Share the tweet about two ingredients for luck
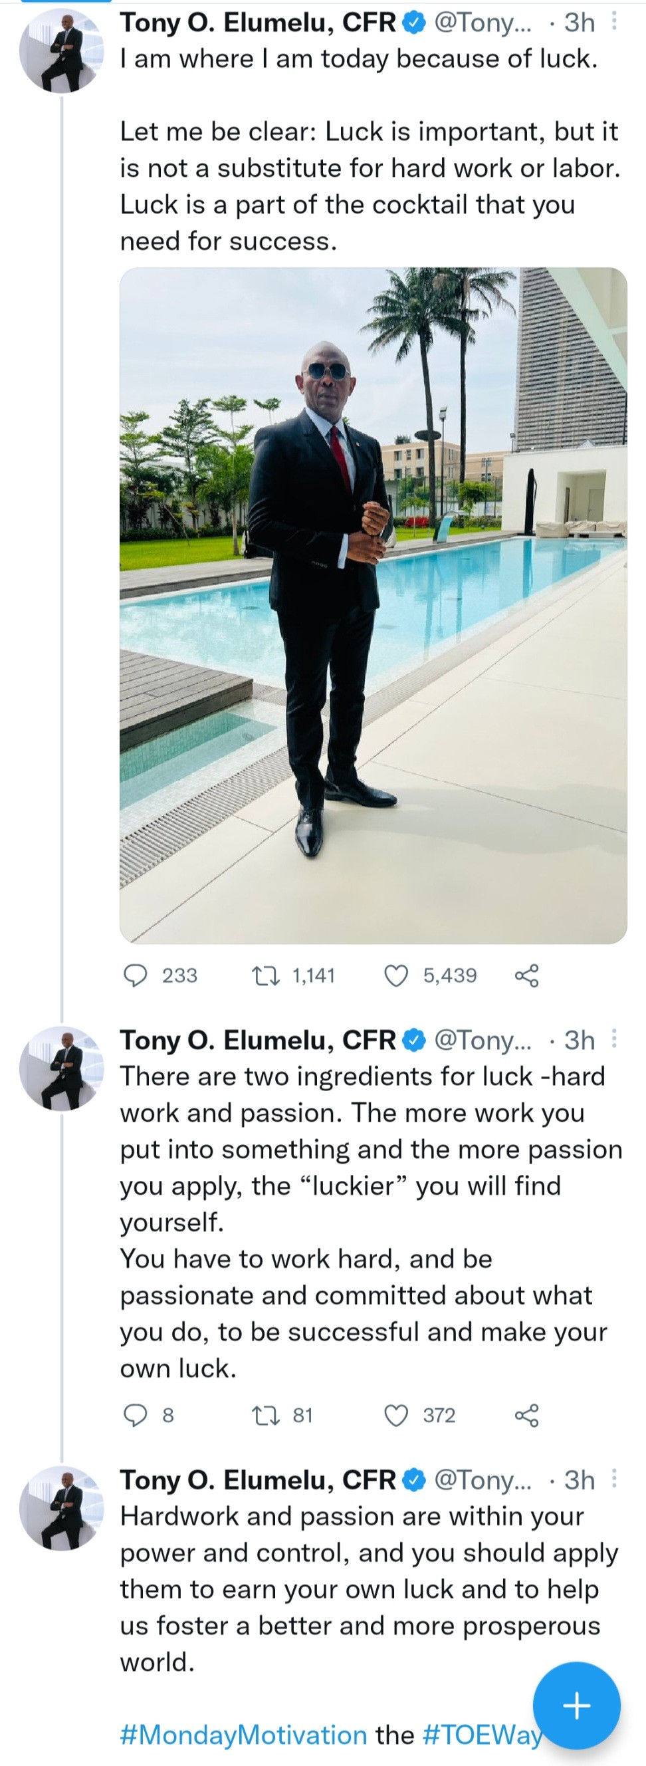Viewport: 646px width, 1766px height. tap(526, 1415)
